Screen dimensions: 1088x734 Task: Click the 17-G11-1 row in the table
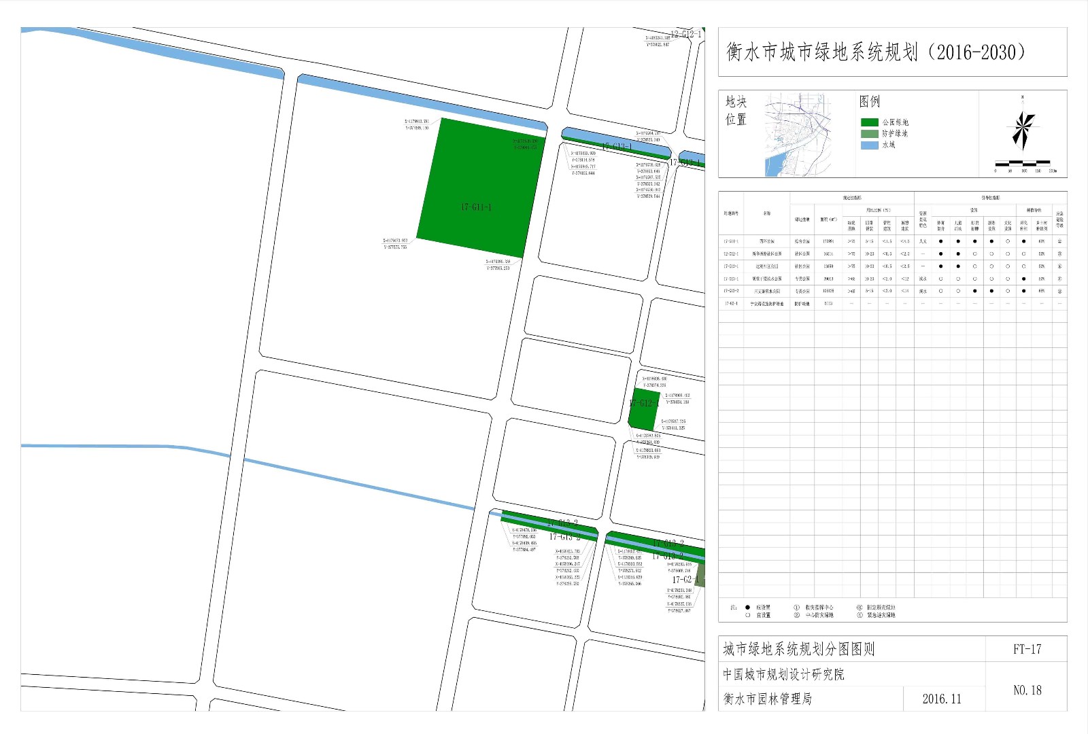(891, 241)
